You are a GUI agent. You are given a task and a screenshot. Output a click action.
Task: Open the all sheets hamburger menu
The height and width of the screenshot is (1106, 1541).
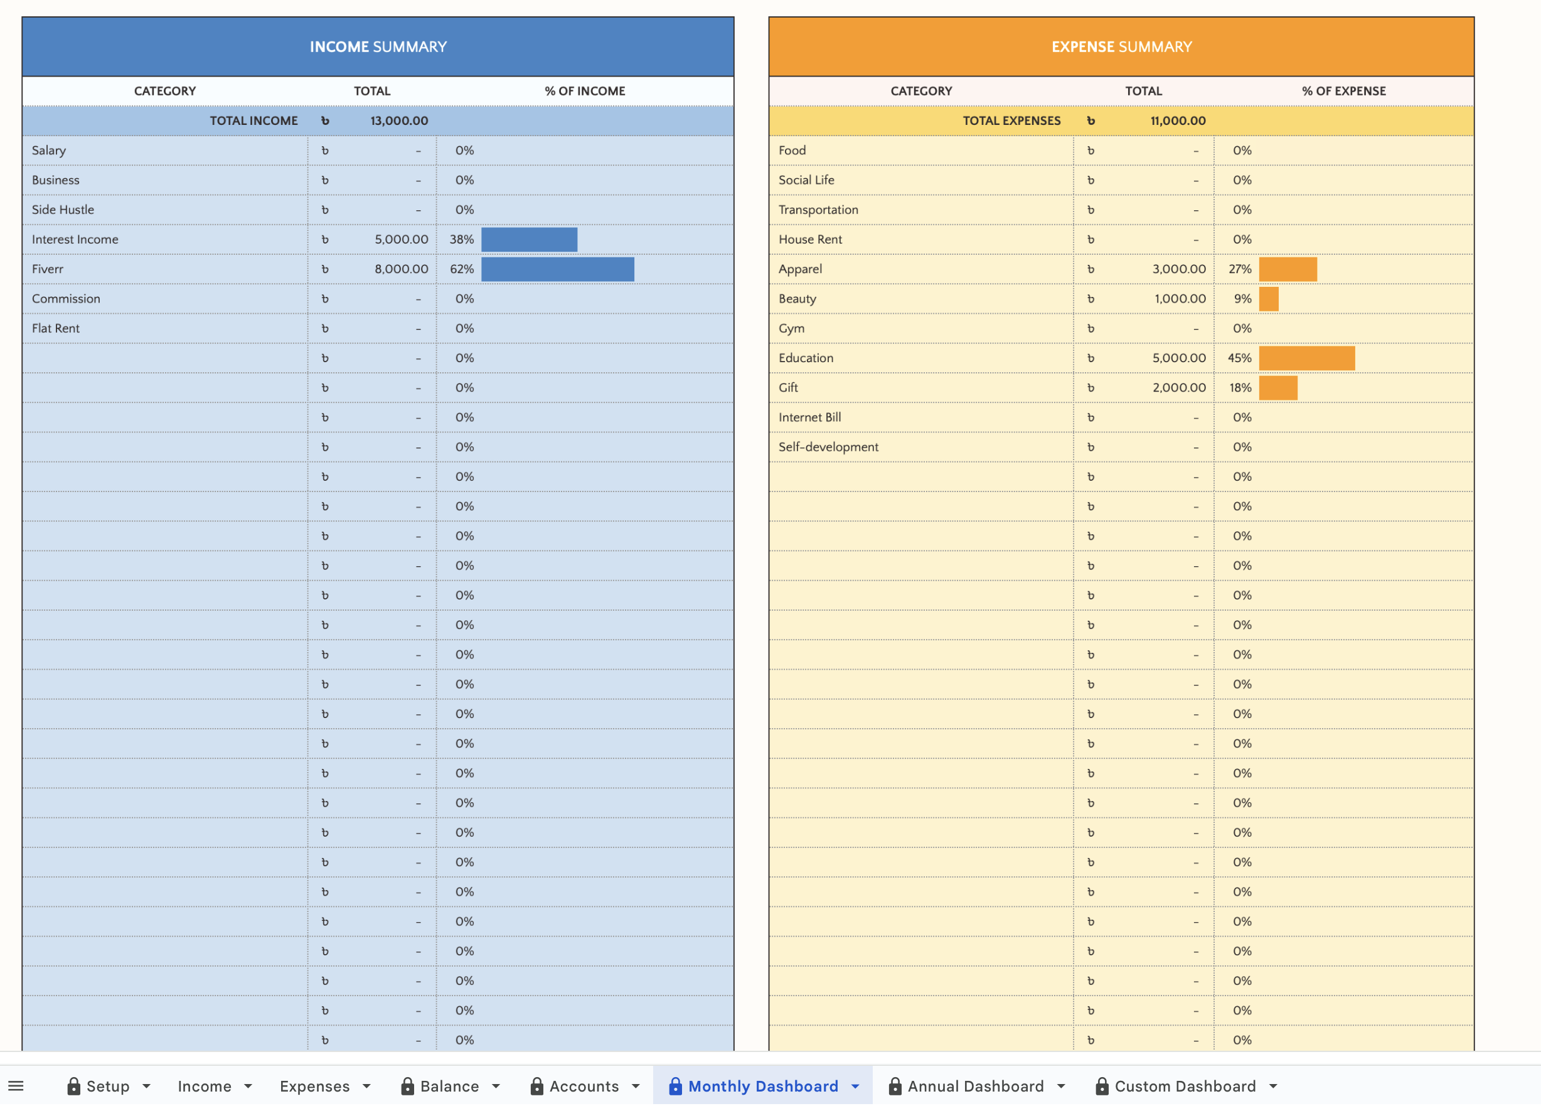click(x=16, y=1086)
